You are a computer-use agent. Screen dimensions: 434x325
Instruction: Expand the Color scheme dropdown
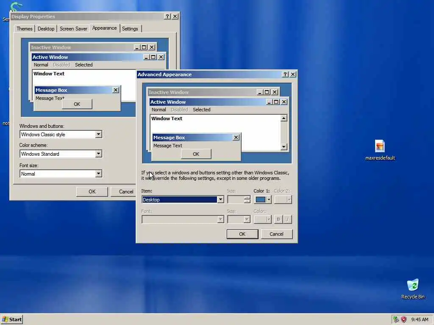click(x=98, y=154)
